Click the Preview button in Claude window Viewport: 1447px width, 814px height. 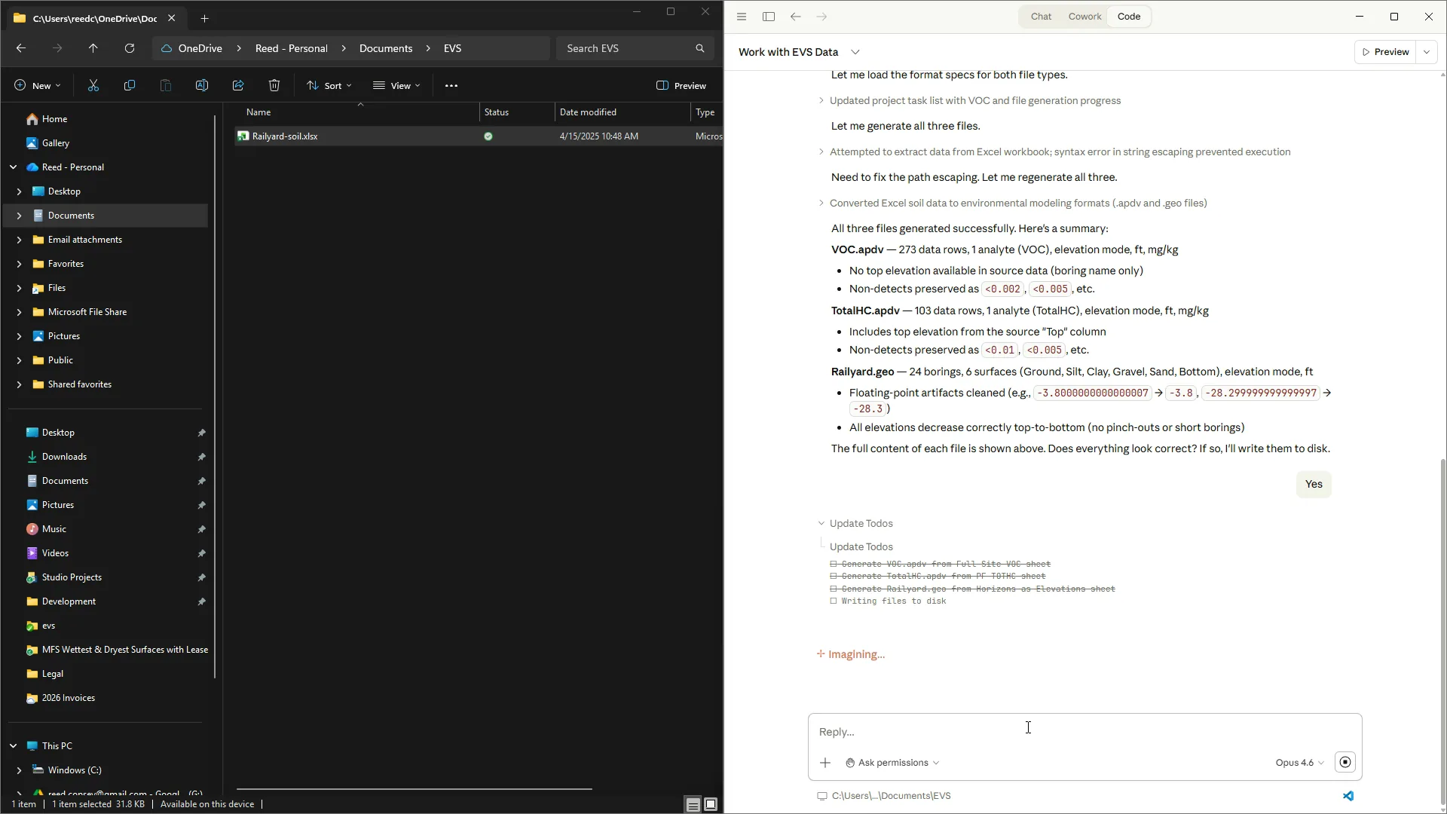[x=1385, y=52]
